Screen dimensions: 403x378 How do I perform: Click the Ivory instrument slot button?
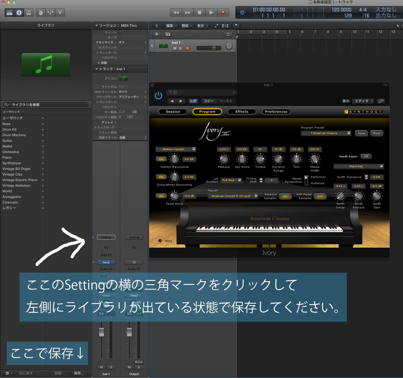(x=106, y=262)
